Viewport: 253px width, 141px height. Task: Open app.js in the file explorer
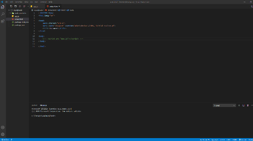tap(17, 16)
